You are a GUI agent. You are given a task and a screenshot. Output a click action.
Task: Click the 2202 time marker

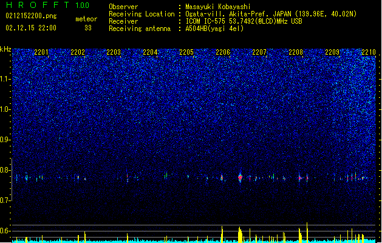(78, 52)
